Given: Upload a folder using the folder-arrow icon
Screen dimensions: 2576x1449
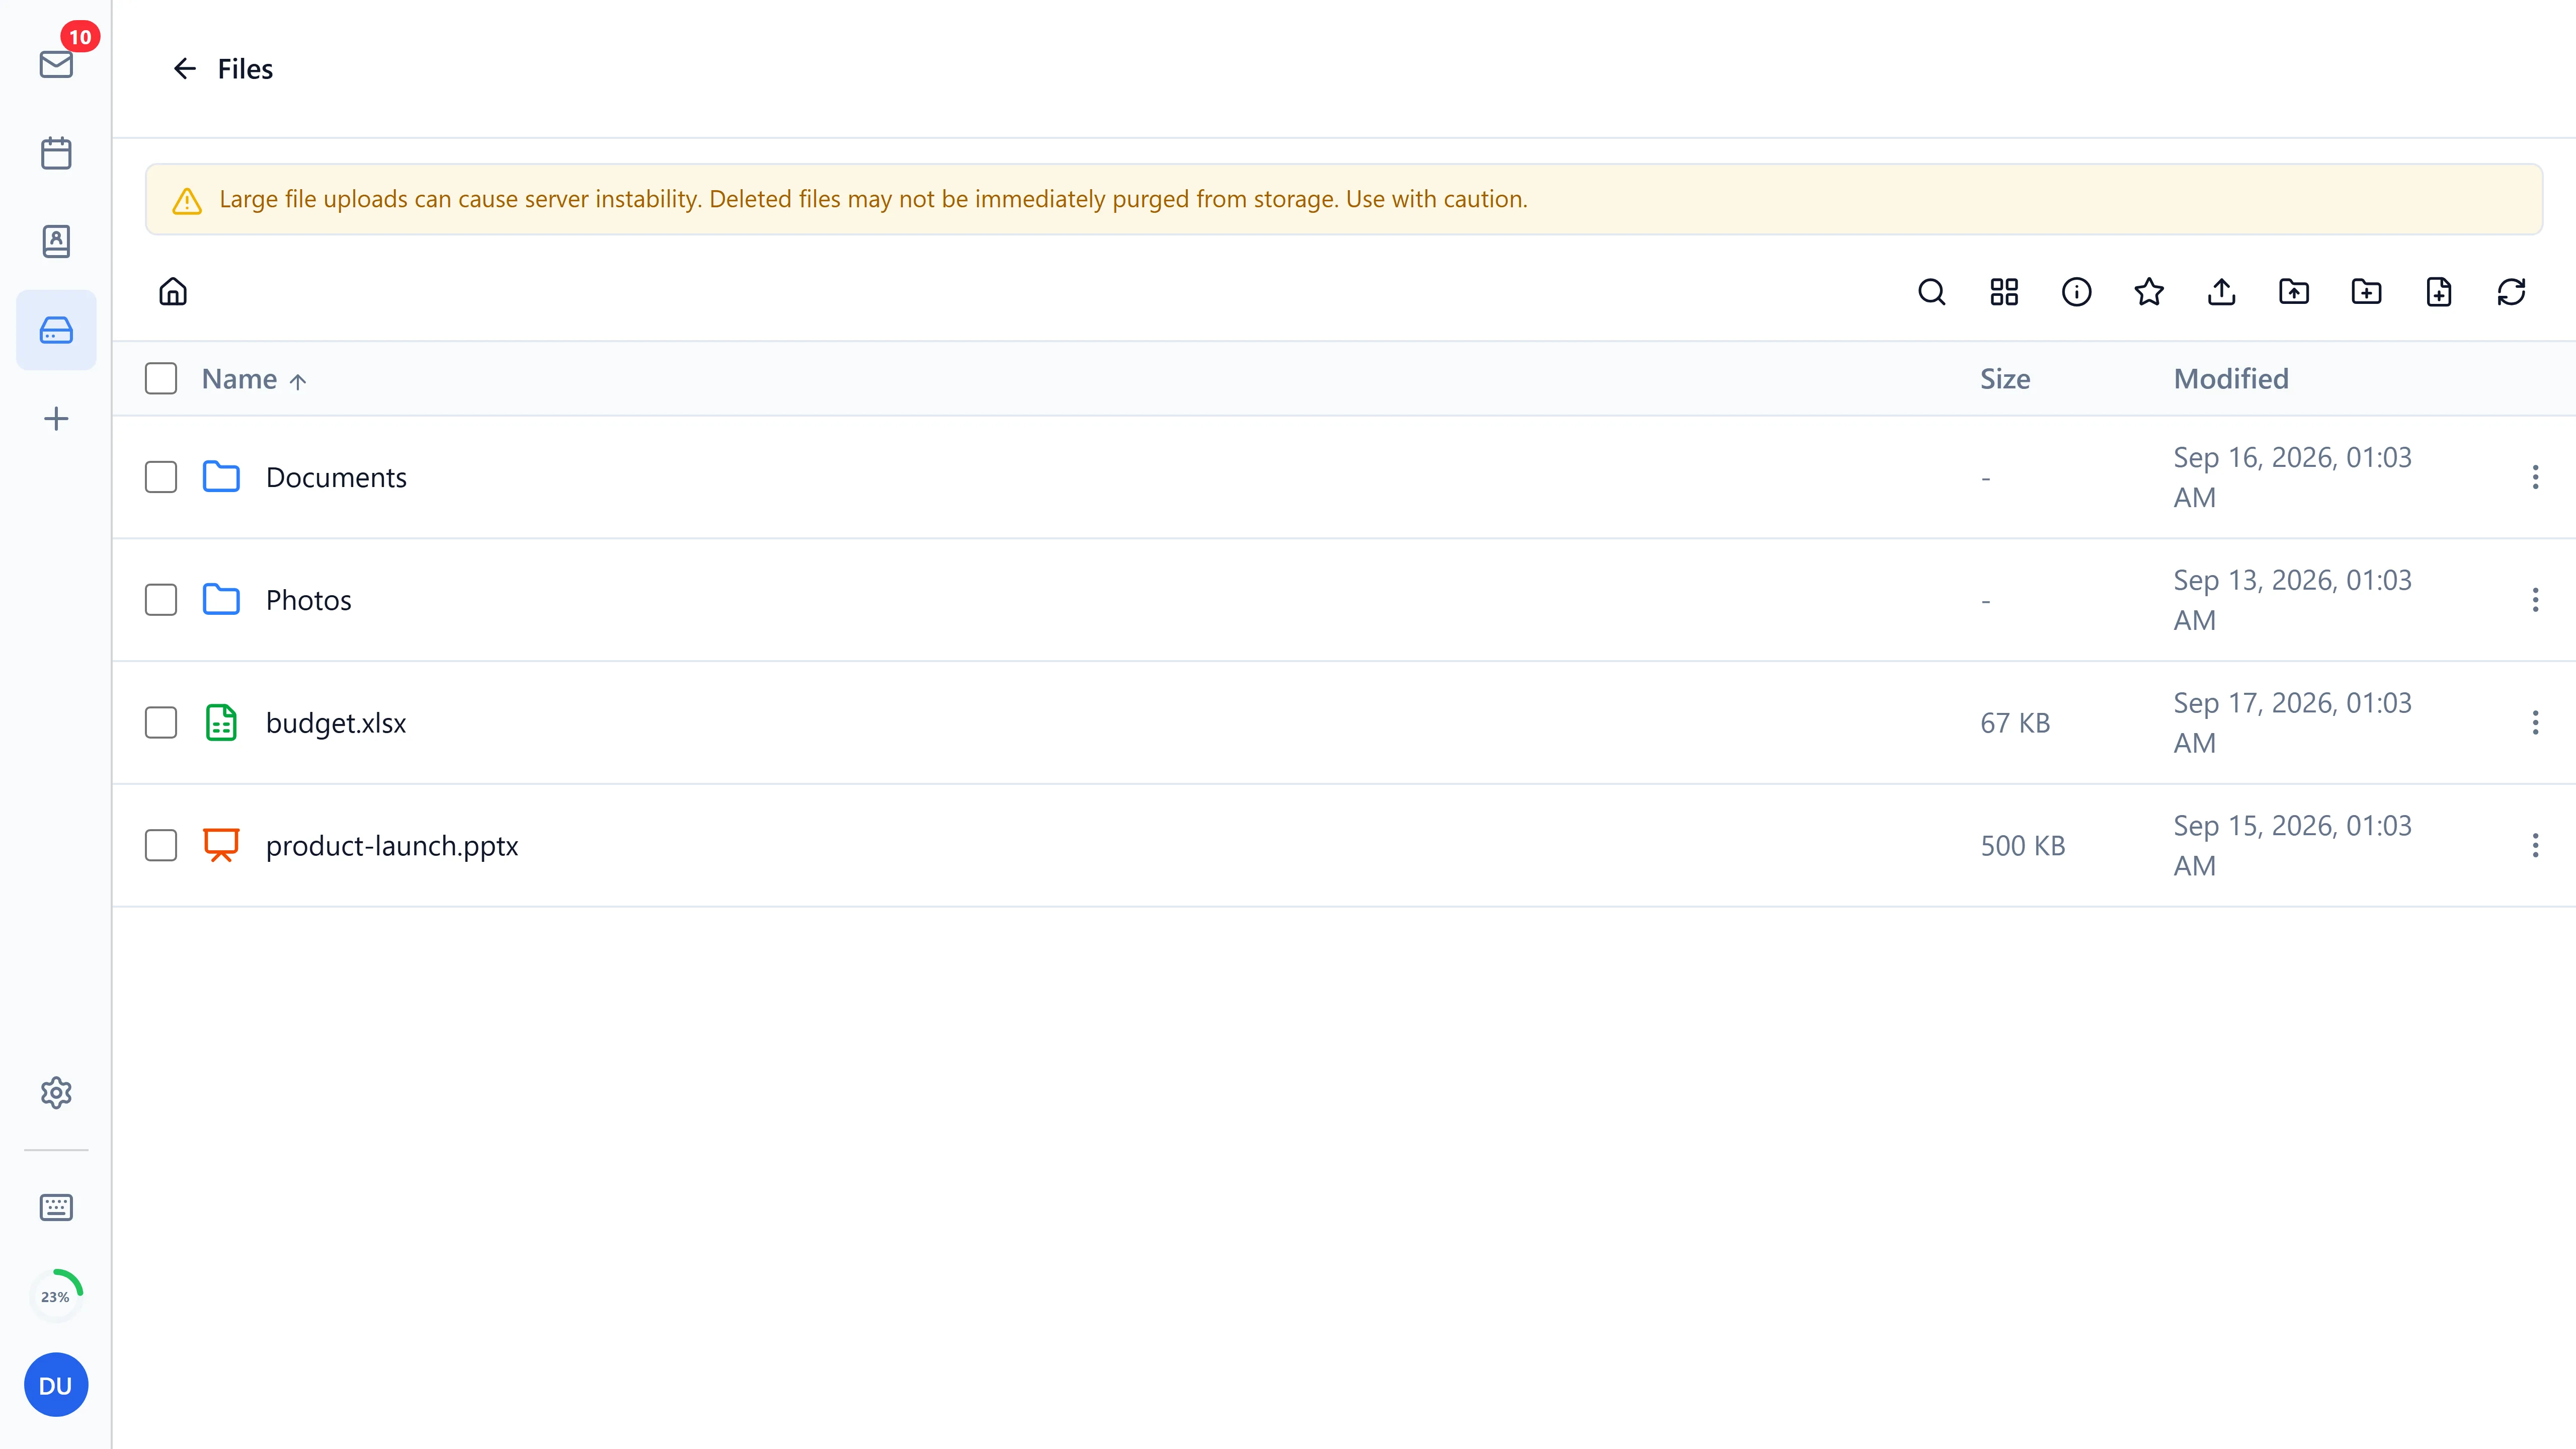Looking at the screenshot, I should pyautogui.click(x=2294, y=291).
